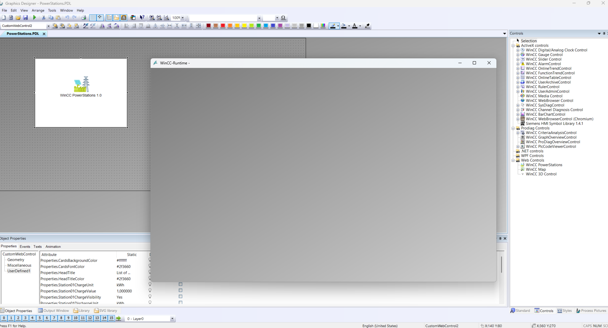
Task: Expand WinCC Gauge Control tree node
Action: (518, 55)
